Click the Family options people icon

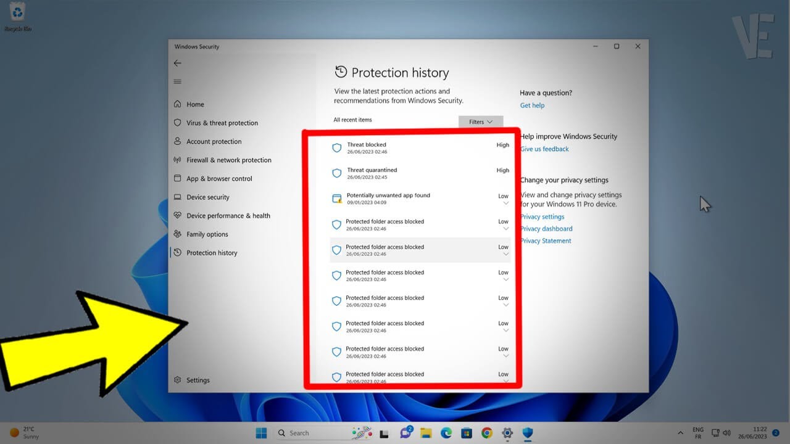tap(178, 234)
